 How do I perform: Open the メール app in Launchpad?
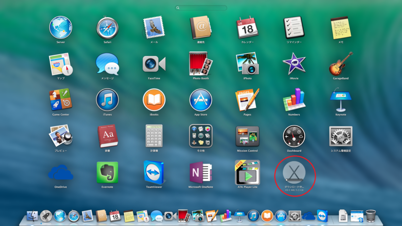click(x=154, y=28)
